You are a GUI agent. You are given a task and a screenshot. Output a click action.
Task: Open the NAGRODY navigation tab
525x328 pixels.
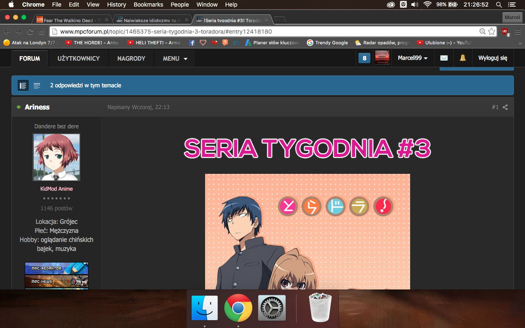pos(131,58)
